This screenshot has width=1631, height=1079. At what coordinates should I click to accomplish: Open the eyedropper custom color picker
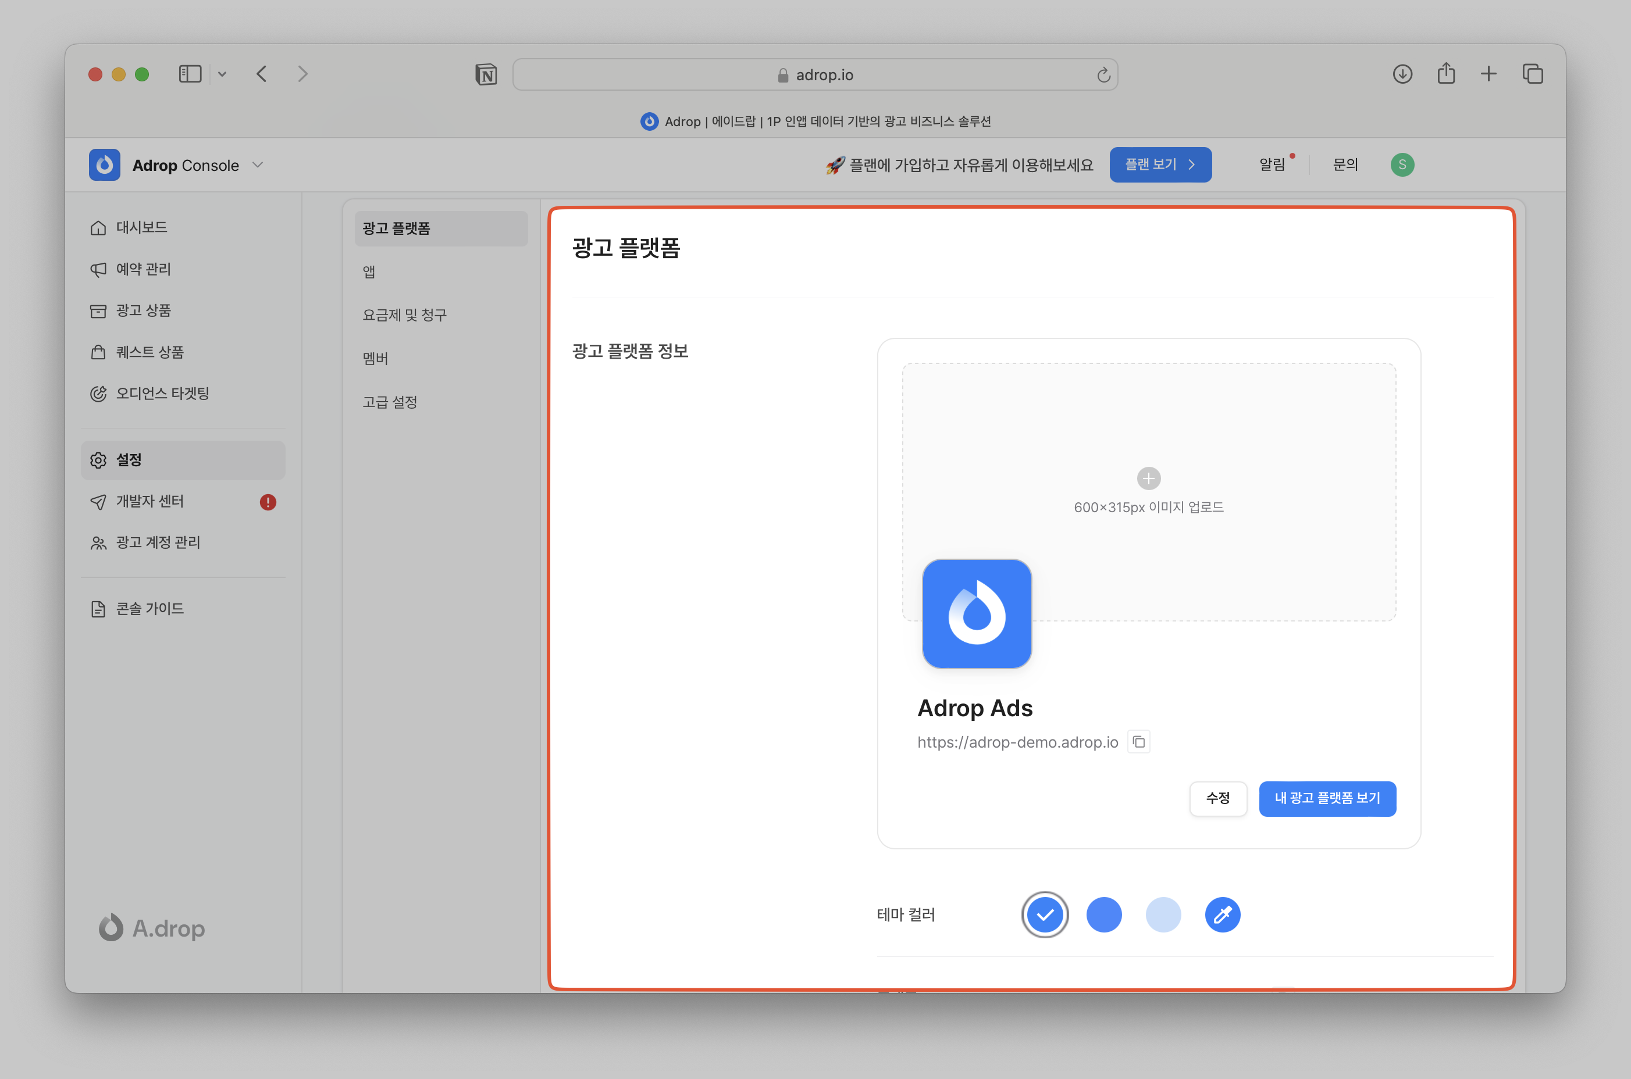(x=1222, y=914)
